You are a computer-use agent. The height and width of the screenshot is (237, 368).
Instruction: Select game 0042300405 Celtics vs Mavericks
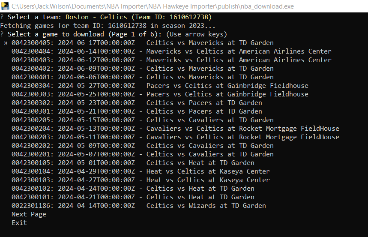143,43
